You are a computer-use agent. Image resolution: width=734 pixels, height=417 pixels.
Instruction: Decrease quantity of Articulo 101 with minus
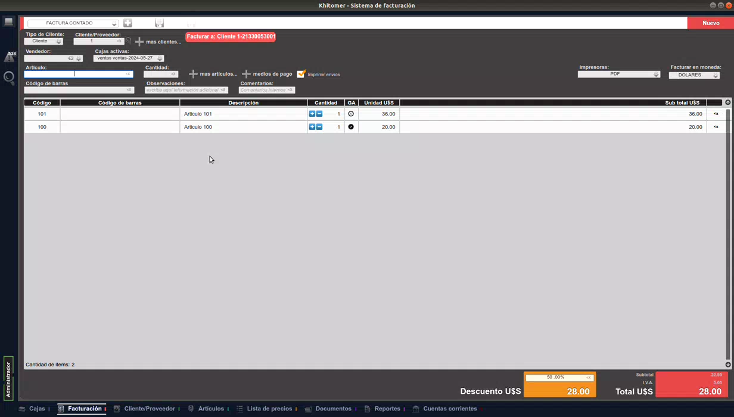point(319,114)
